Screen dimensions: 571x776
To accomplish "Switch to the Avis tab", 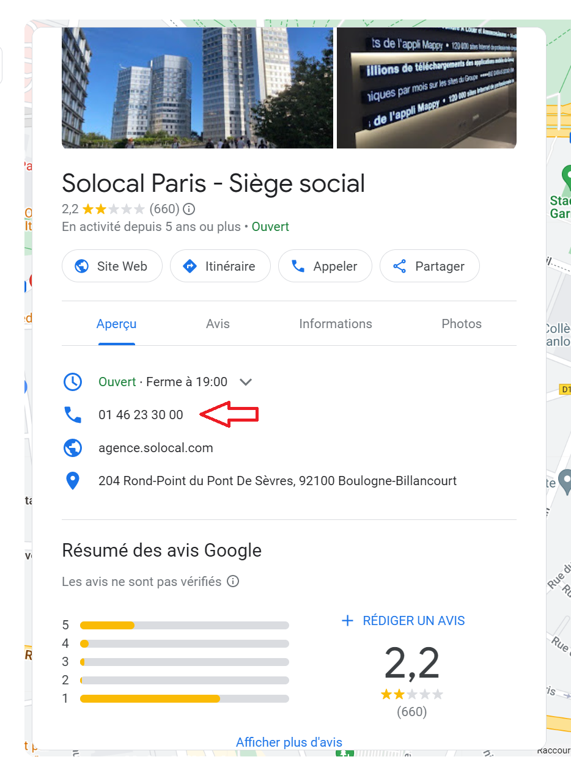I will (218, 324).
